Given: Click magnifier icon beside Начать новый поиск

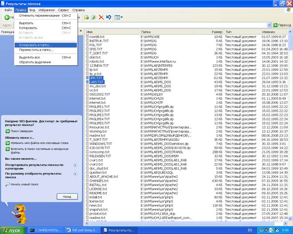Looking at the screenshot, I should [7, 184].
